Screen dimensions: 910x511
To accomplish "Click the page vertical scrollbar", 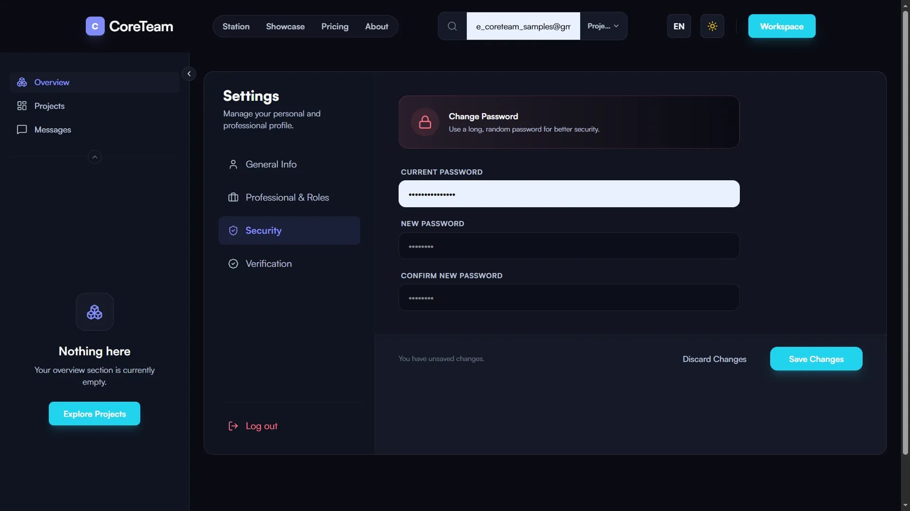I will tap(905, 232).
